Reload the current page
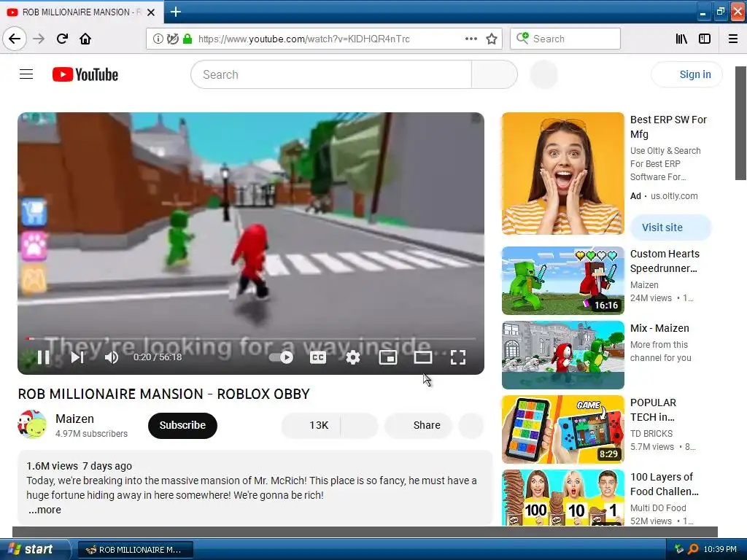The image size is (747, 560). [x=62, y=39]
